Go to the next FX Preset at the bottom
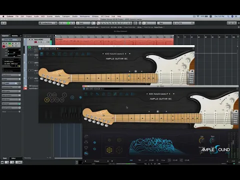 (x=108, y=161)
